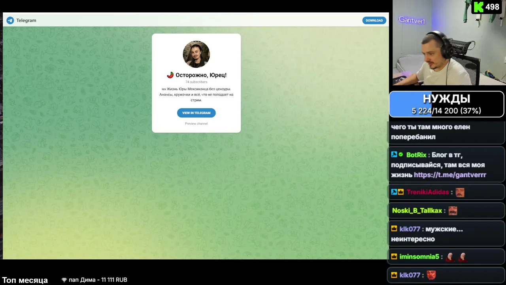This screenshot has height=285, width=506.
Task: Click BotRix's blue moderator badge
Action: 394,155
